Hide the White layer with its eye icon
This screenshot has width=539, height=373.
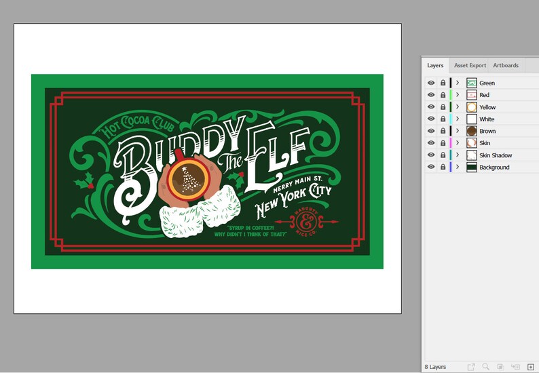[x=431, y=119]
